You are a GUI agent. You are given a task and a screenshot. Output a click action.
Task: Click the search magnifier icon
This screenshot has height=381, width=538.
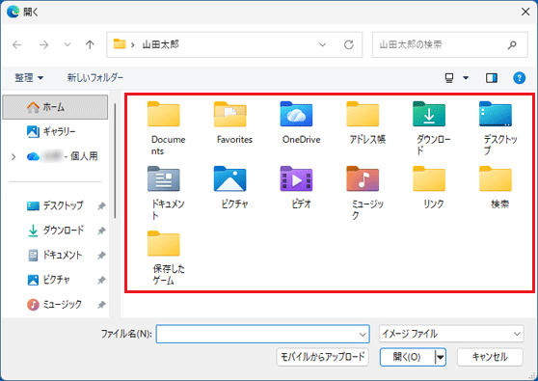(x=512, y=44)
